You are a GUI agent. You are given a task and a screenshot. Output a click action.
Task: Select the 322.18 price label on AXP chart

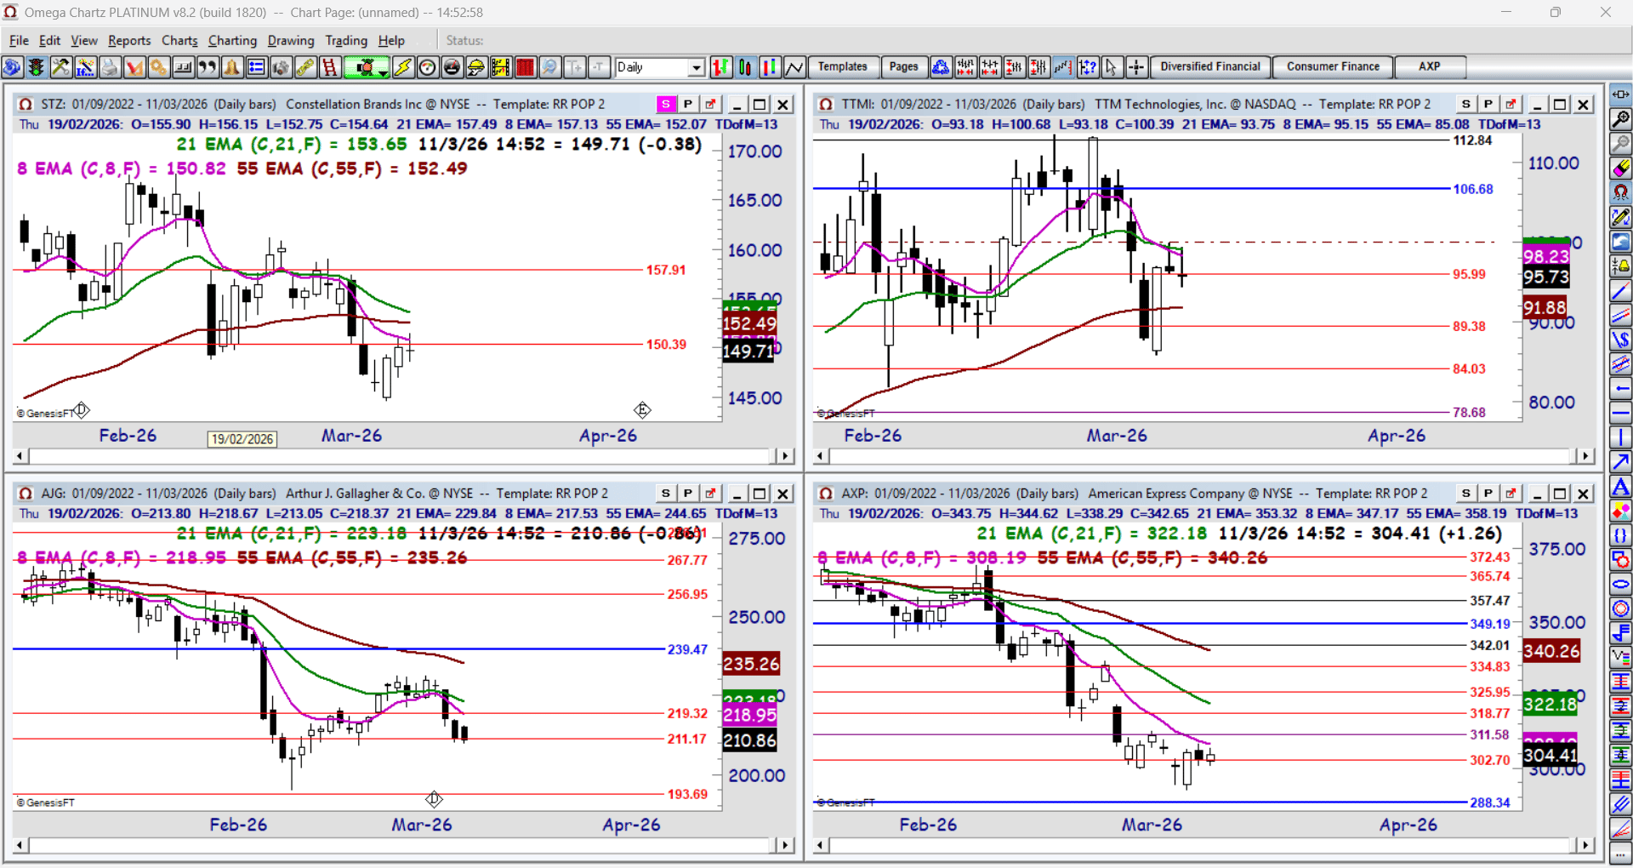[x=1550, y=705]
